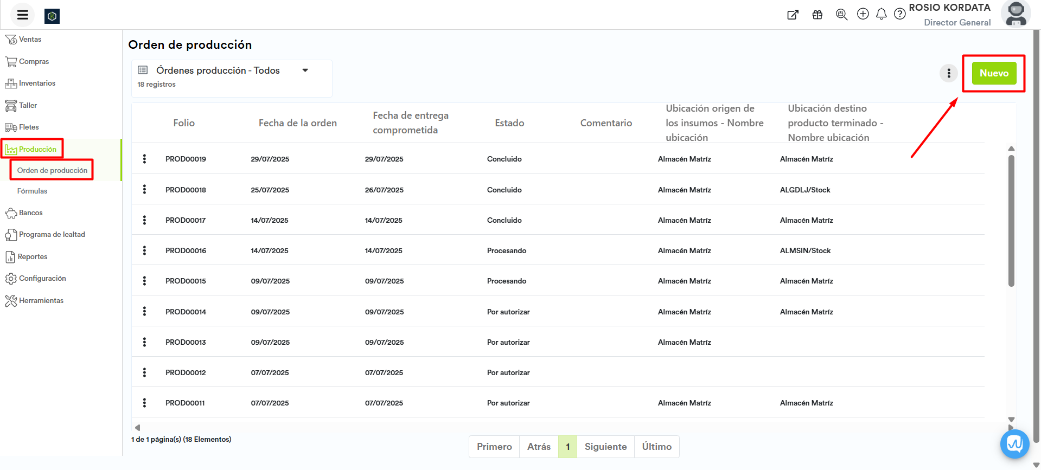The width and height of the screenshot is (1041, 470).
Task: Open the three-dot options beside Nuevo
Action: tap(948, 73)
